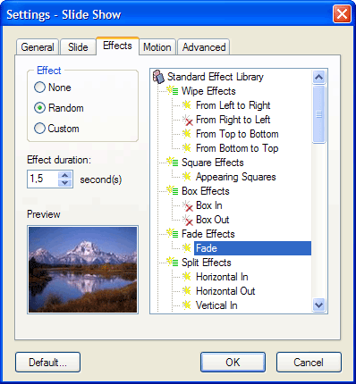Click the Wipe Effects group icon
356x384 pixels.
[x=173, y=90]
